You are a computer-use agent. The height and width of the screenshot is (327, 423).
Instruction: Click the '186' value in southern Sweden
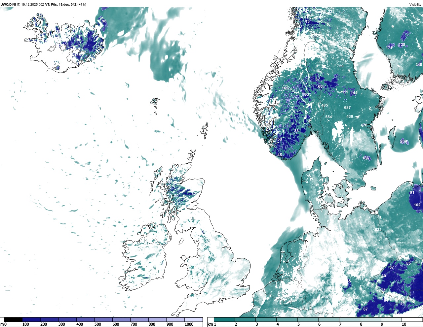365,158
